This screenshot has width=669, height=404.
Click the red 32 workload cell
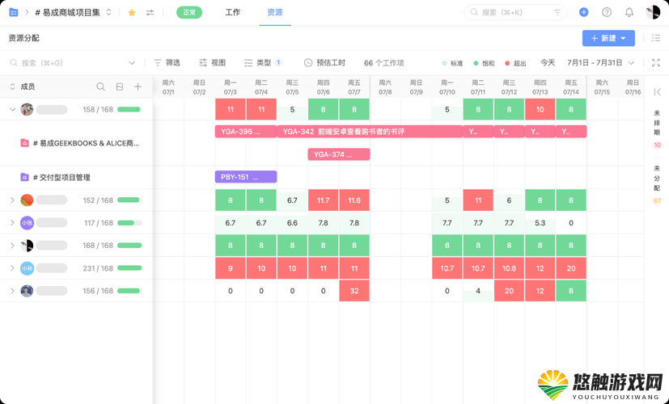pyautogui.click(x=354, y=291)
